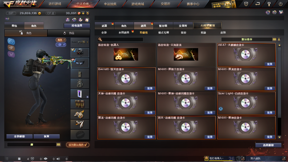Open the 游戏商城 menu
This screenshot has height=162, width=288.
click(138, 4)
